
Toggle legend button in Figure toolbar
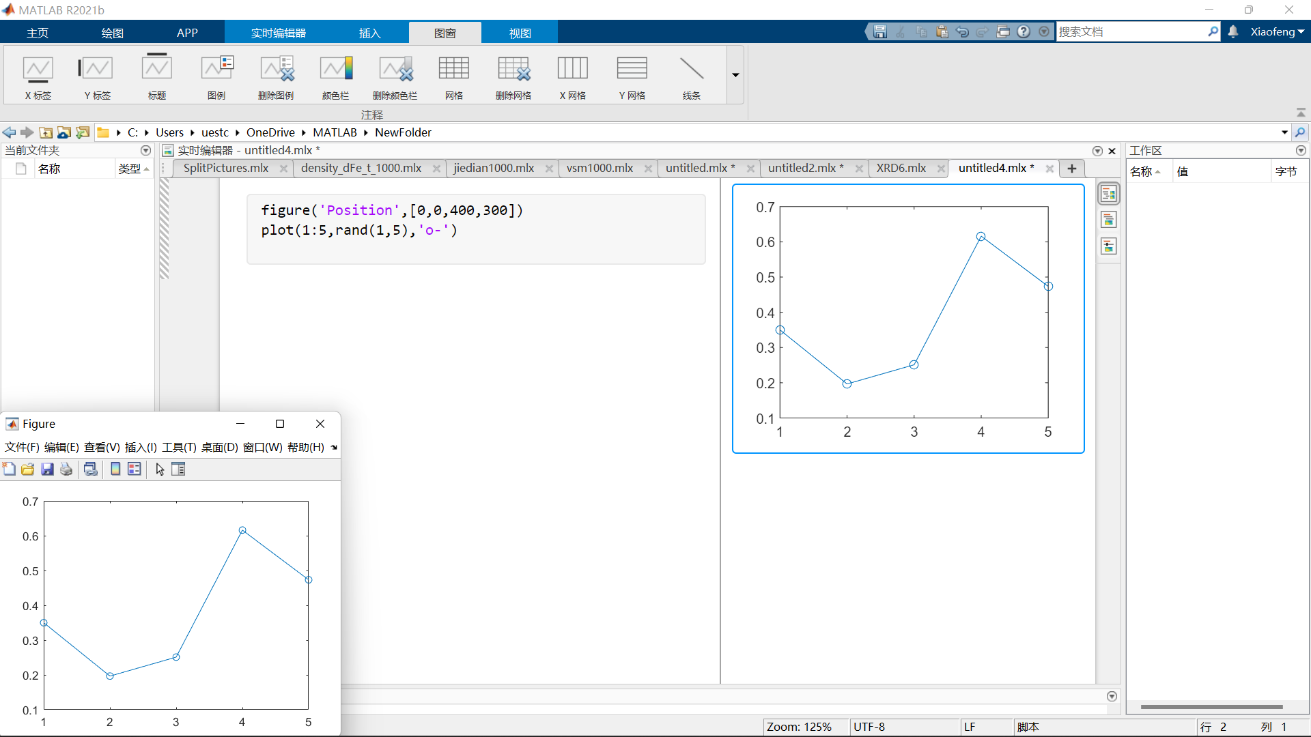coord(135,469)
